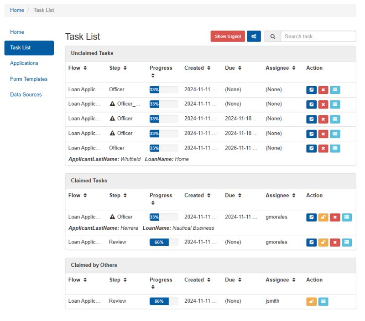Open the Whitfield task due 2026-11-11

311,148
